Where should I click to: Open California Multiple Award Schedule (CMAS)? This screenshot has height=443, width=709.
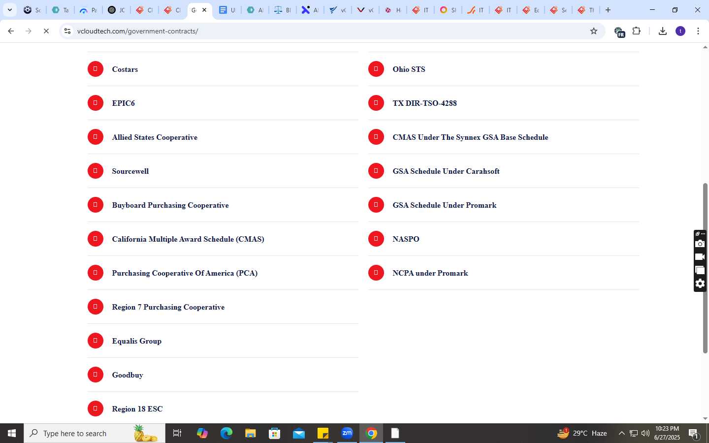(188, 239)
